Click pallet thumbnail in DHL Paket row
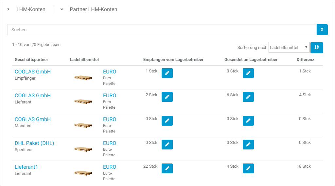This screenshot has height=186, width=335. click(83, 149)
